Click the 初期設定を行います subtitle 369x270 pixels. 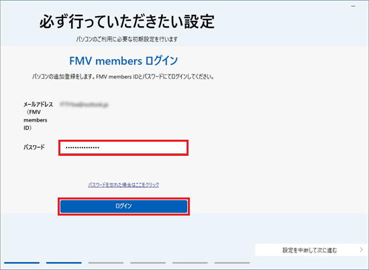pyautogui.click(x=127, y=39)
